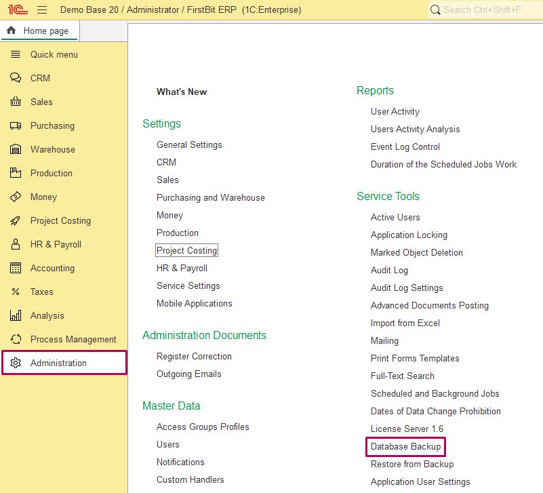Screen dimensions: 543x493
Task: Click the HR & Payroll person icon
Action: 16,244
